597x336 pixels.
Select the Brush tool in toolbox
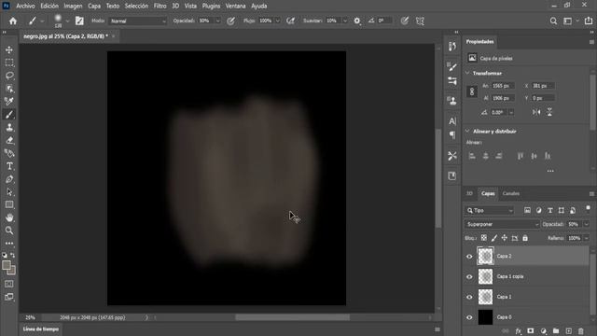[9, 114]
